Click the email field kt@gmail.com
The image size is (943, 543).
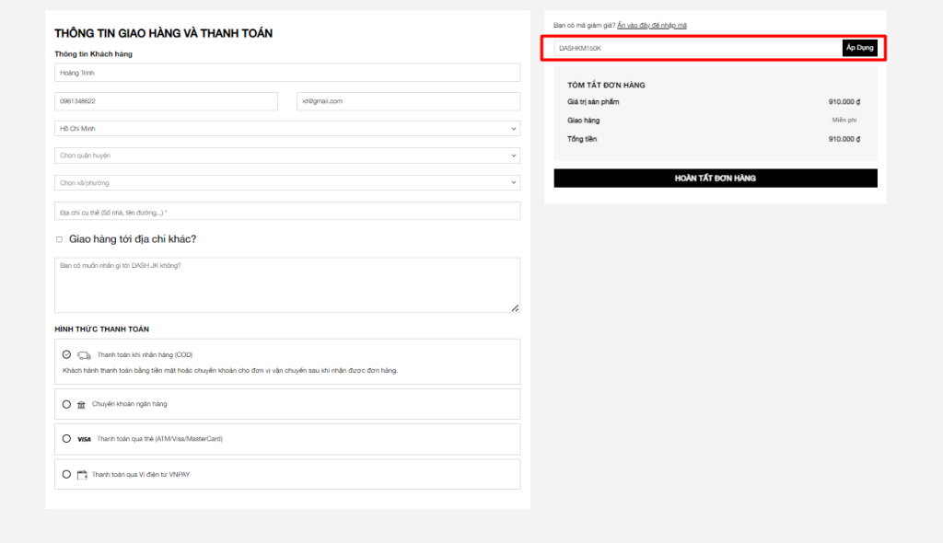point(408,101)
